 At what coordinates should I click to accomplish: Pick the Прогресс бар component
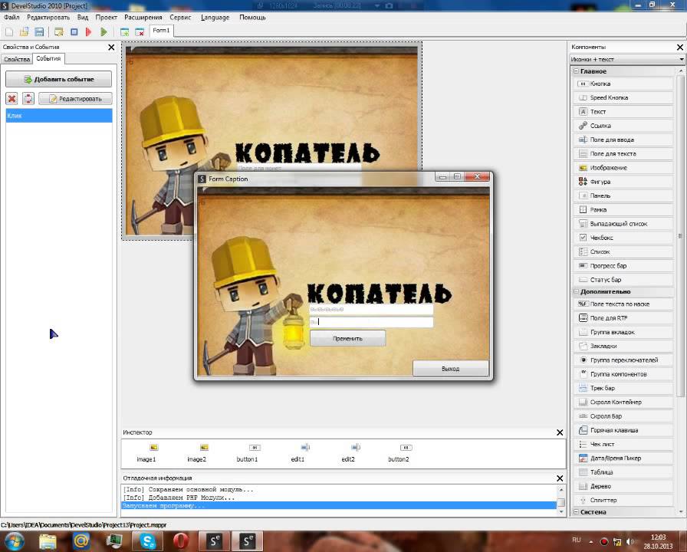click(x=623, y=266)
